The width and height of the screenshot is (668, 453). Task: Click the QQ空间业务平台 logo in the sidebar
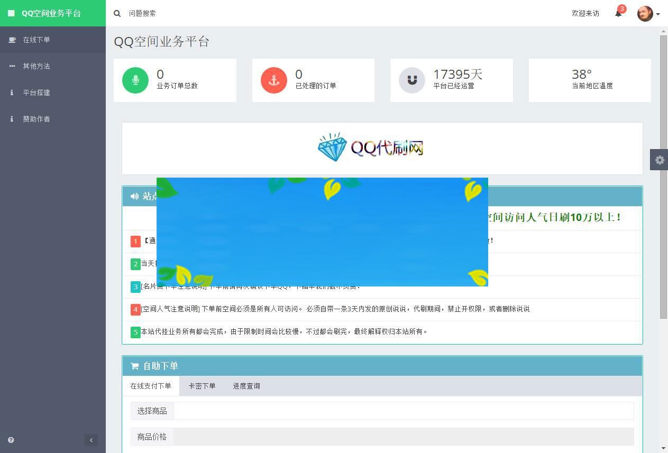pos(47,13)
